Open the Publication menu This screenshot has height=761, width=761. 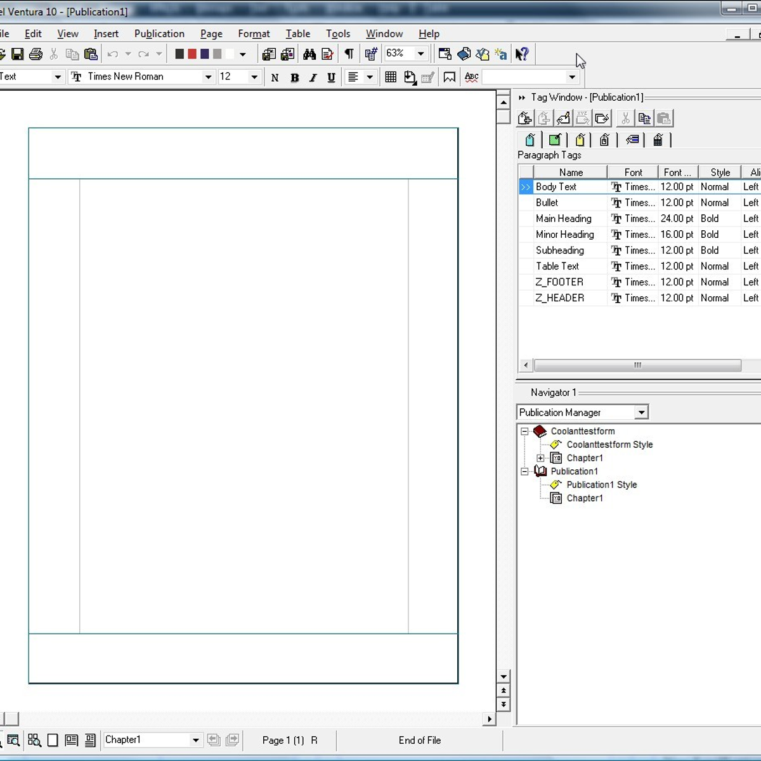(159, 34)
